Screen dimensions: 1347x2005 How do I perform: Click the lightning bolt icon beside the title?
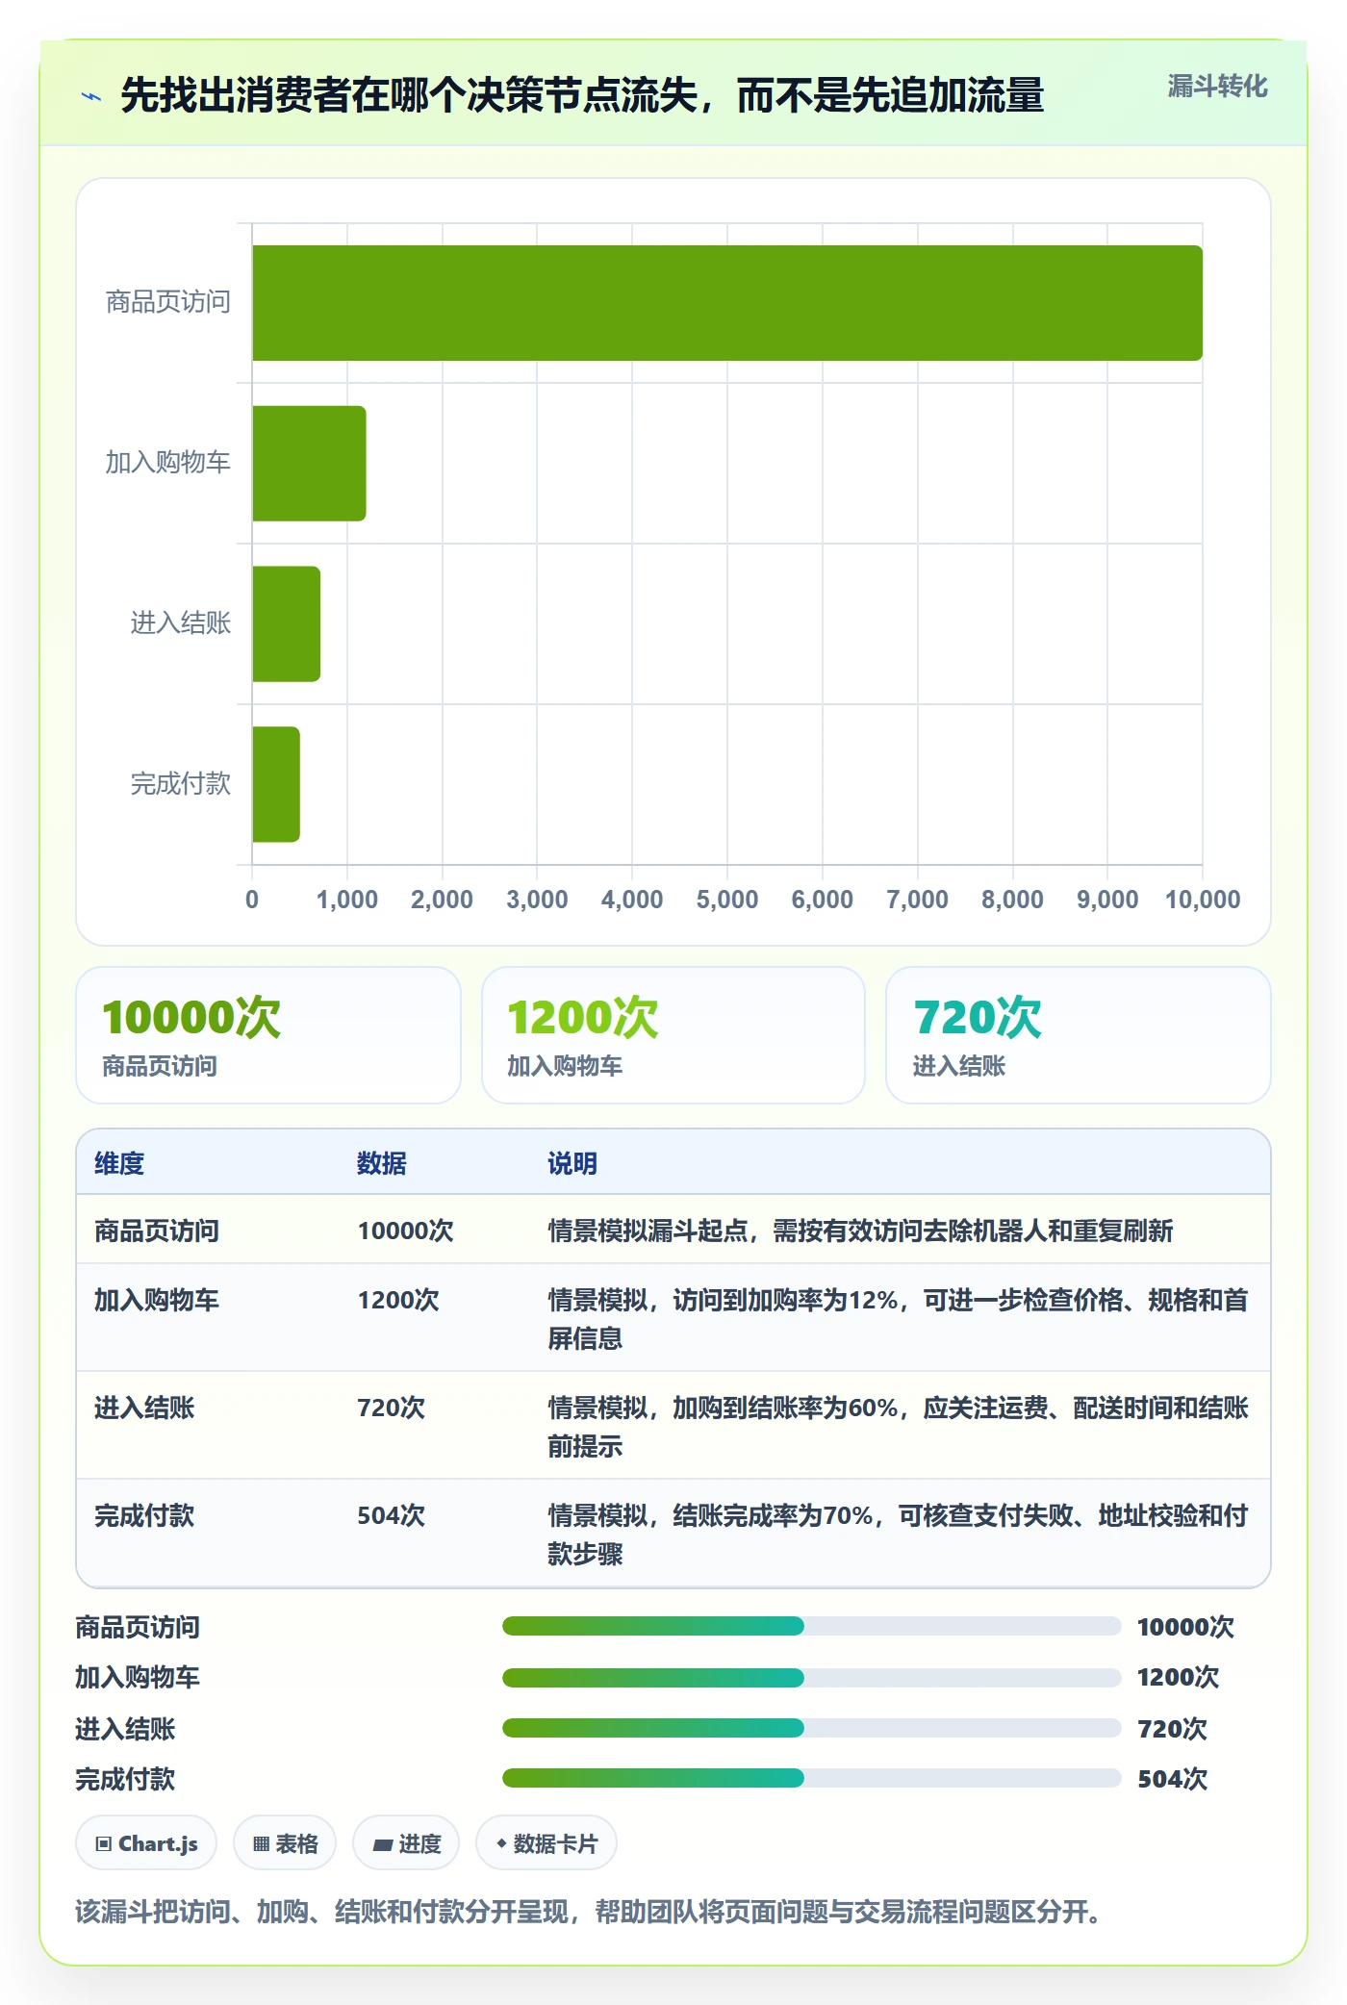tap(91, 96)
